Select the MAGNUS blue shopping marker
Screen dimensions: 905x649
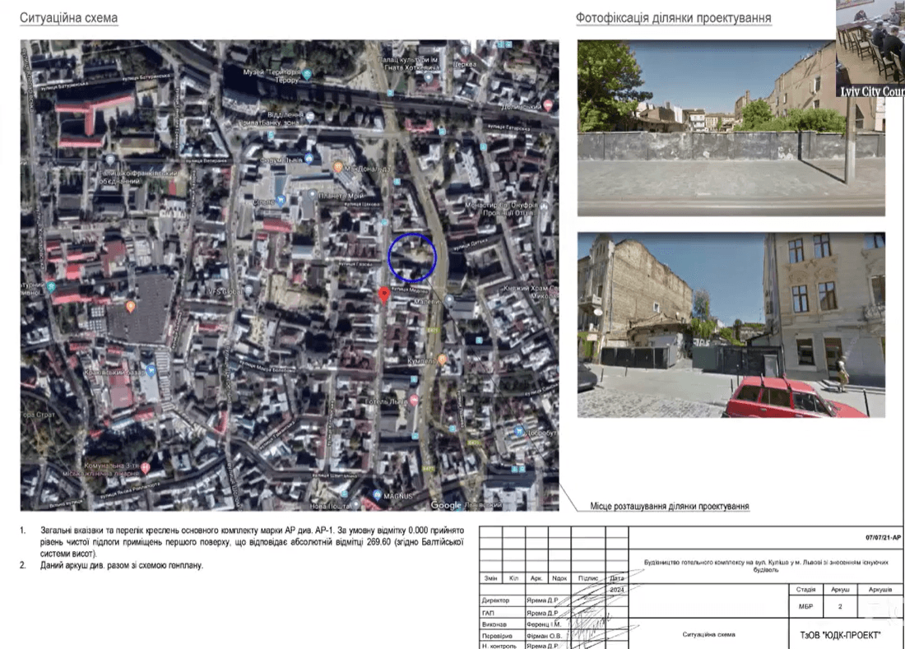377,495
